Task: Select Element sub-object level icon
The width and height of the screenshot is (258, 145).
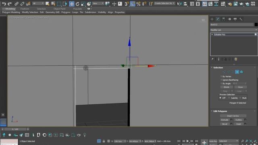Action: pyautogui.click(x=241, y=72)
